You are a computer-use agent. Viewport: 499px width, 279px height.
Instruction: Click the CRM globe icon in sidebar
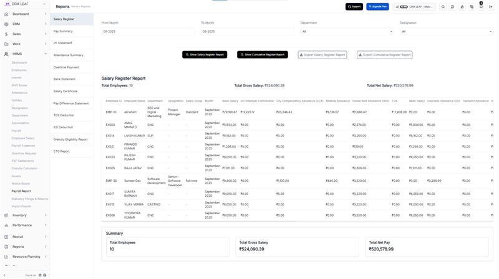[6, 24]
